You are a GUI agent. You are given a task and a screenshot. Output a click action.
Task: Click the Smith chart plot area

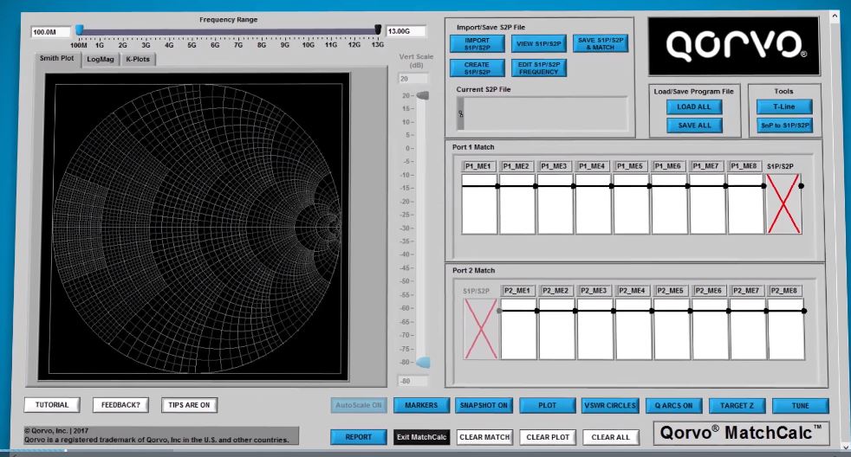tap(194, 227)
